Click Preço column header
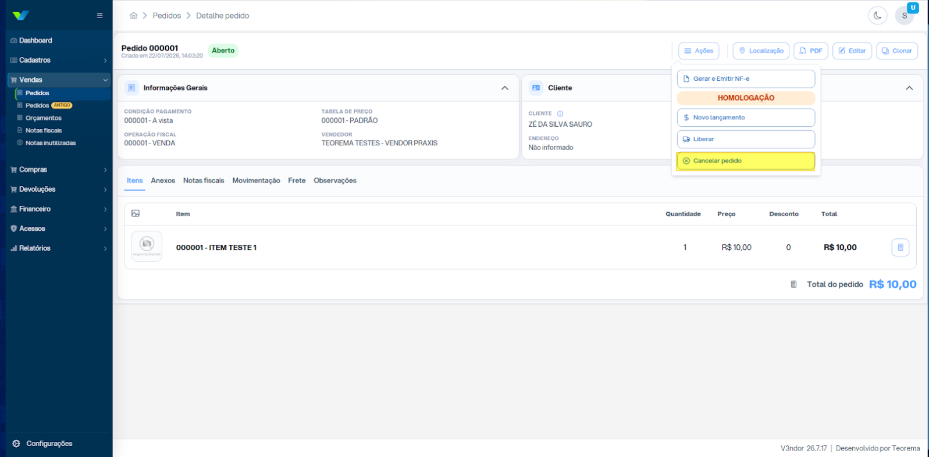929x457 pixels. (x=727, y=214)
